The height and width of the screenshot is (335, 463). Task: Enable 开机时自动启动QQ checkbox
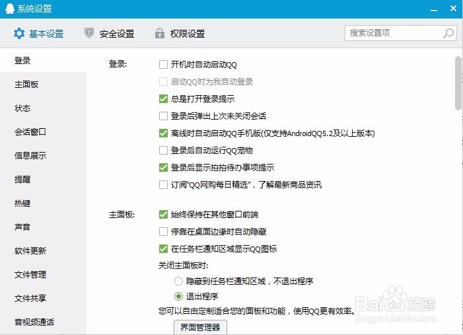point(163,64)
